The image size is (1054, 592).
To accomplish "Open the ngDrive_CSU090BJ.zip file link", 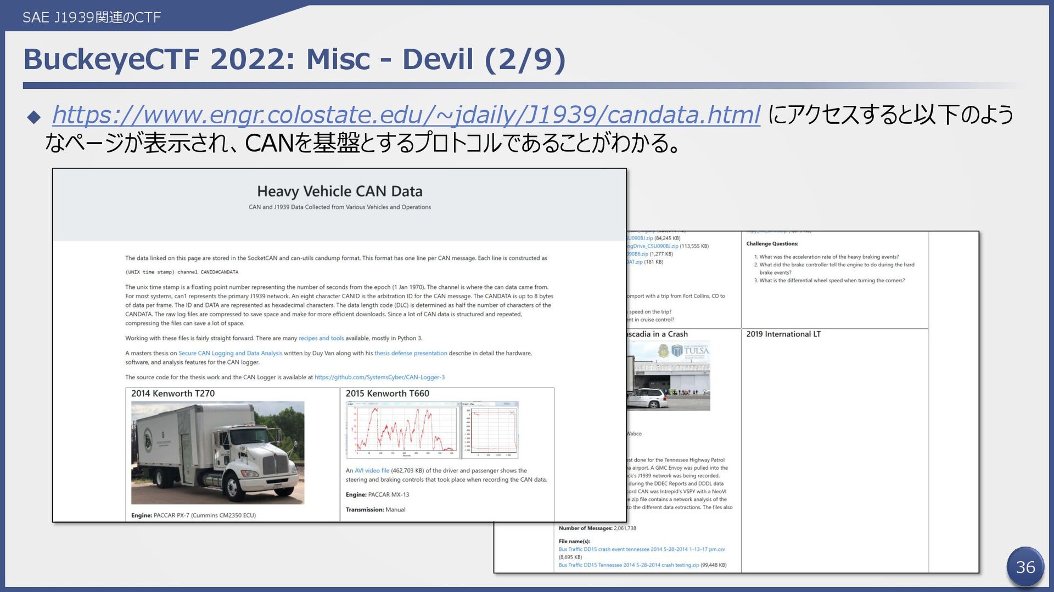I will tap(653, 246).
